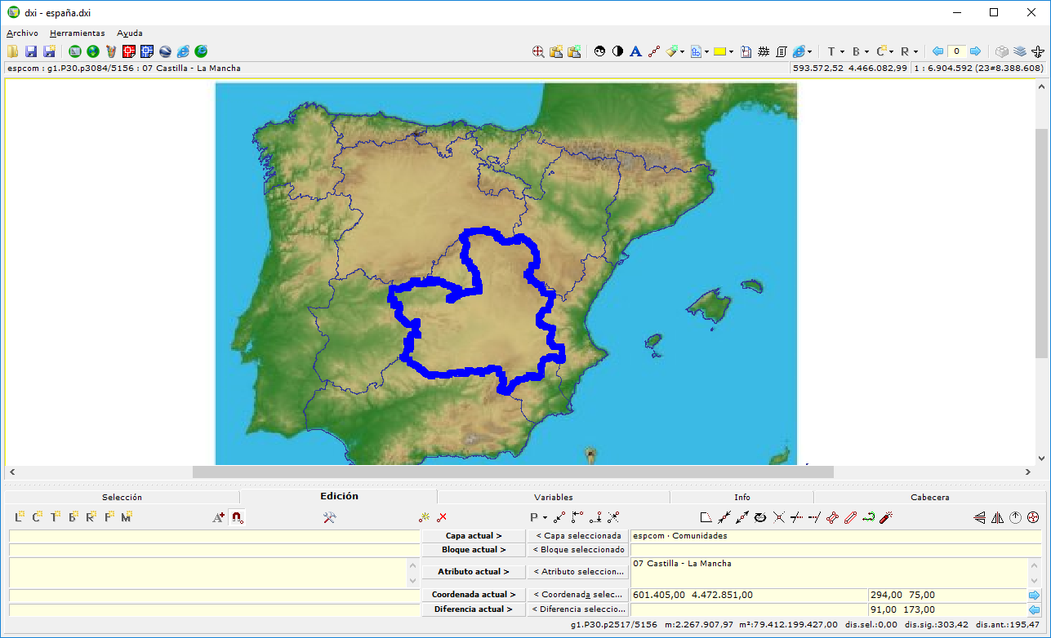
Task: Click the hammer and wrench tools icon
Action: pyautogui.click(x=330, y=517)
